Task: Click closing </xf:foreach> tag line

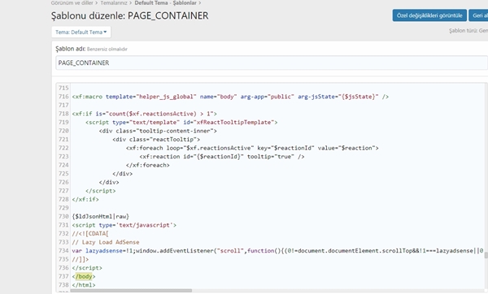Action: [147, 165]
